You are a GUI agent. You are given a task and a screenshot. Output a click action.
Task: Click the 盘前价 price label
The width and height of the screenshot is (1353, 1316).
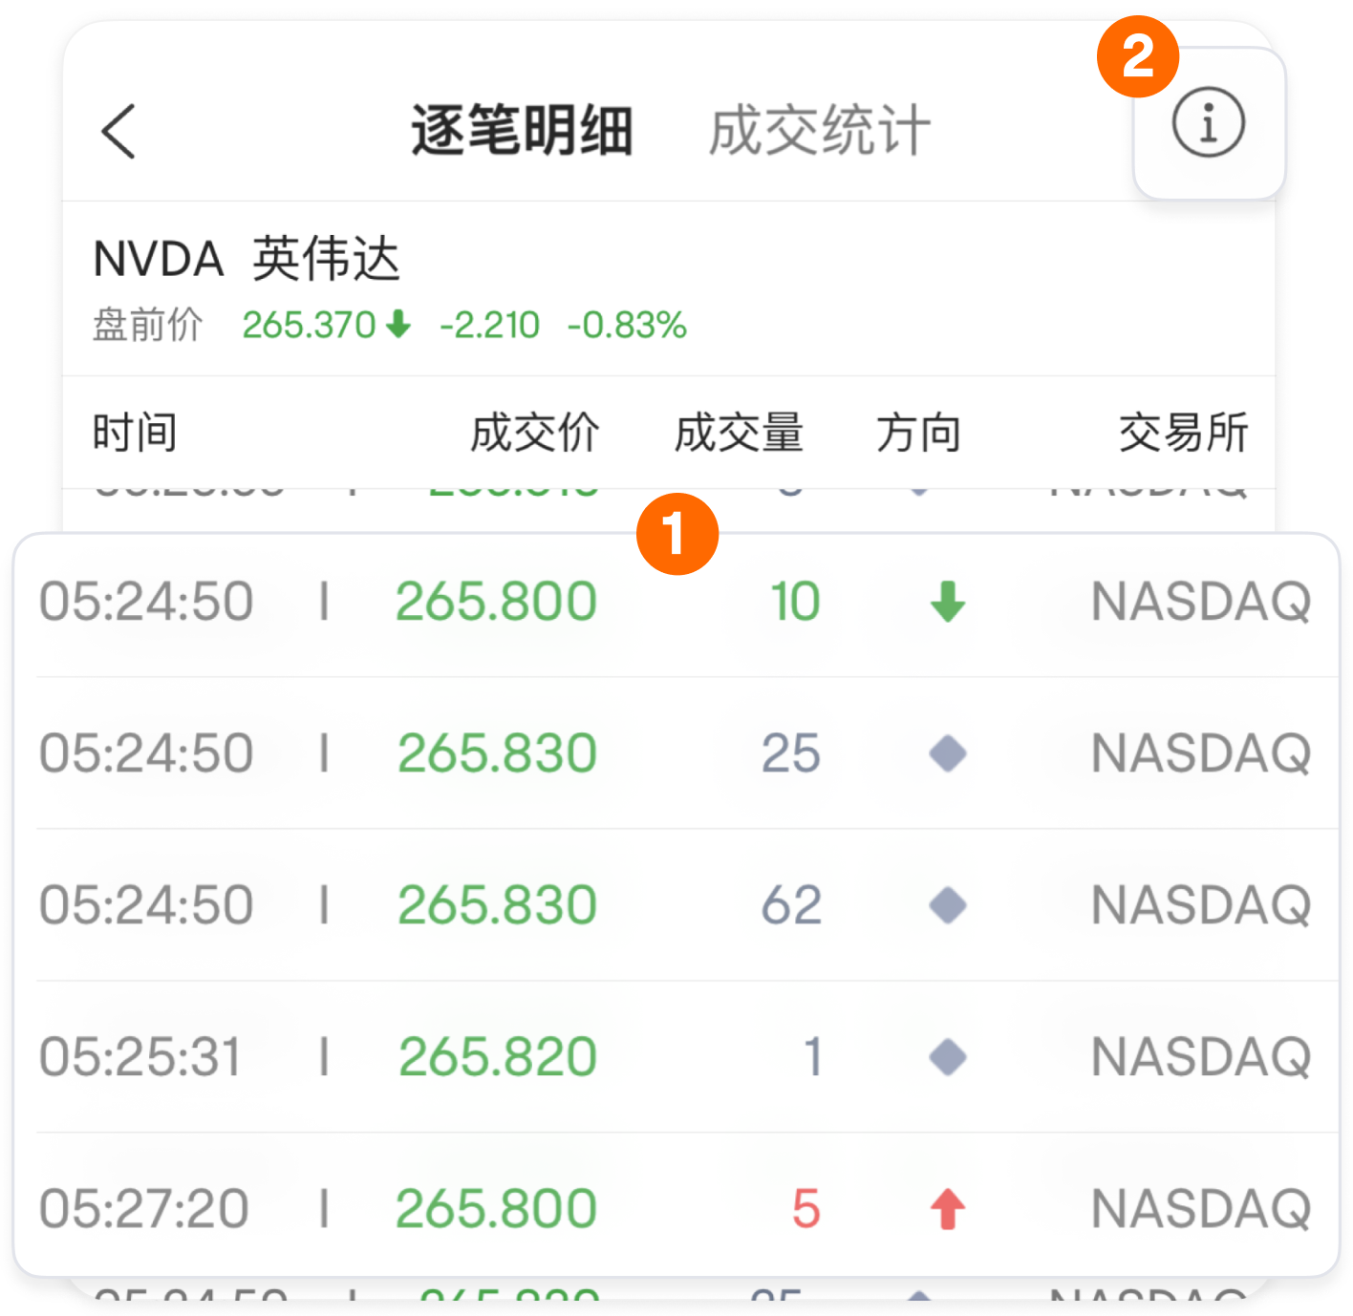pyautogui.click(x=147, y=326)
